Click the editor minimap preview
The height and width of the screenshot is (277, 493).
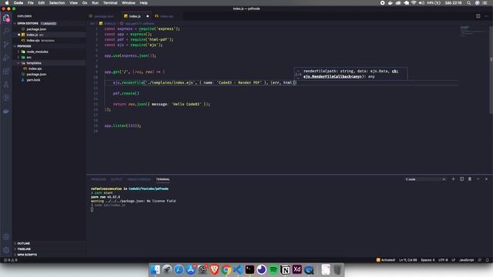(472, 31)
